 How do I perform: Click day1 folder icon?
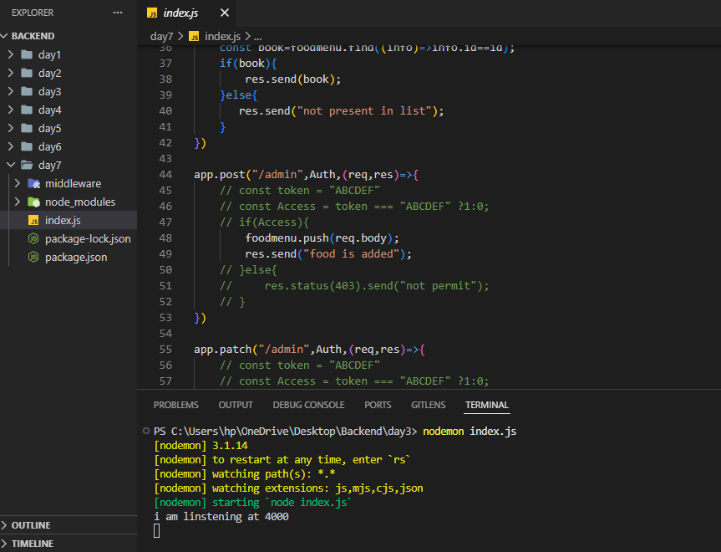click(27, 54)
